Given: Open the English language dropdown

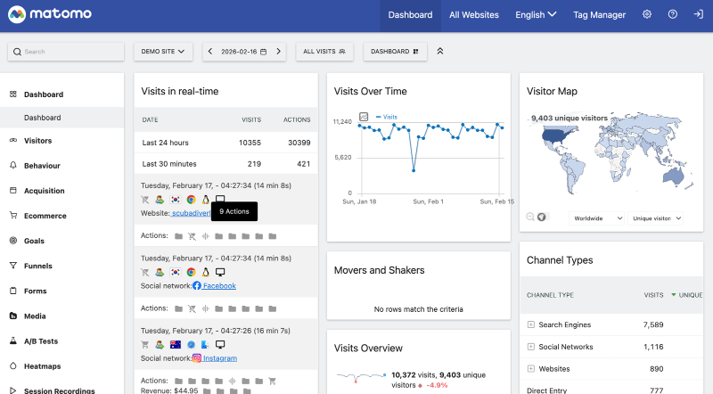Looking at the screenshot, I should point(536,15).
